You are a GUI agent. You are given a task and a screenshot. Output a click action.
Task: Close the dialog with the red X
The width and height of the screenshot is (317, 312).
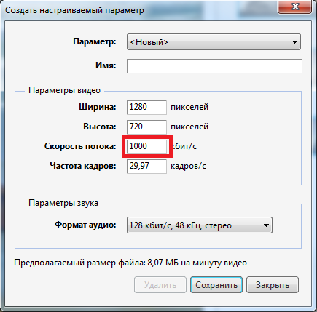pyautogui.click(x=295, y=7)
